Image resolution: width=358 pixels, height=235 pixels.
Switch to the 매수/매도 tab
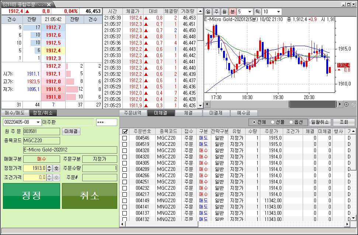[x=15, y=113]
